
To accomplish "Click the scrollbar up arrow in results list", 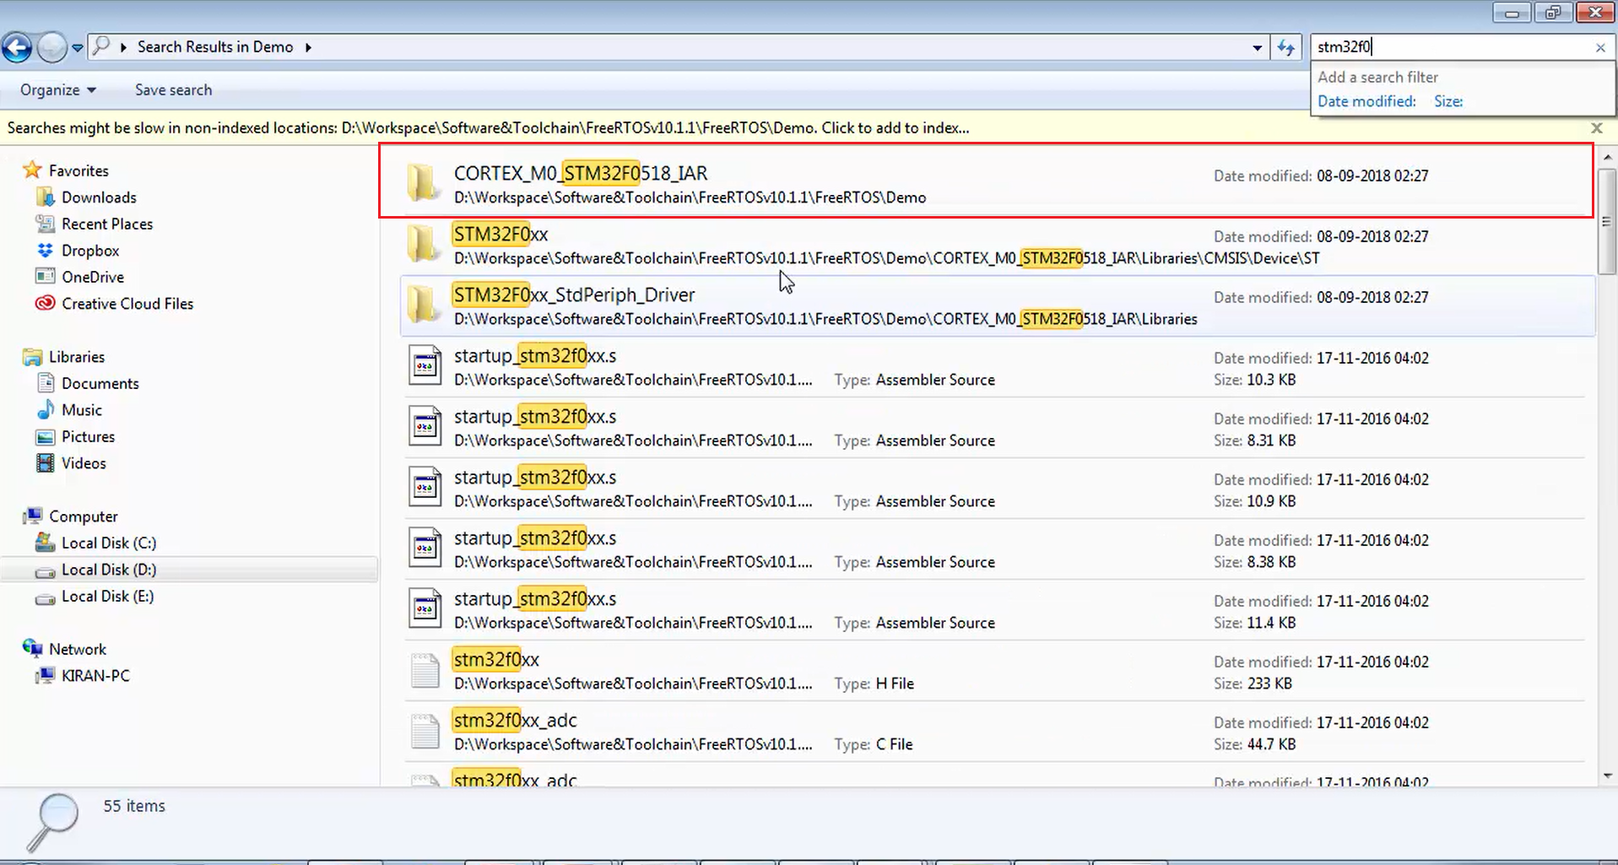I will pyautogui.click(x=1607, y=158).
